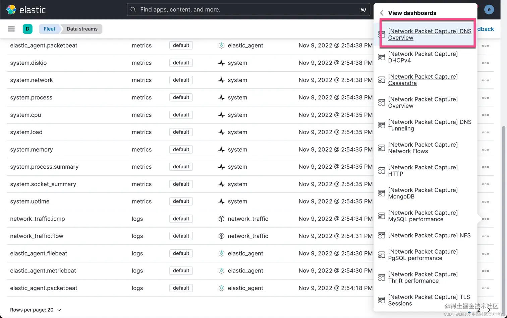
Task: Click network_traffic icon in flow row
Action: point(221,236)
